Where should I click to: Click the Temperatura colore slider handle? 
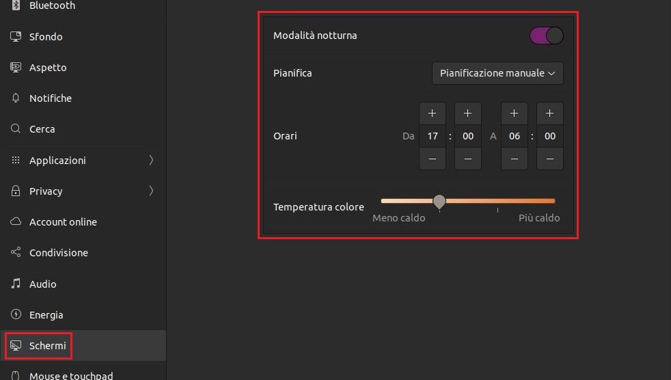(439, 201)
